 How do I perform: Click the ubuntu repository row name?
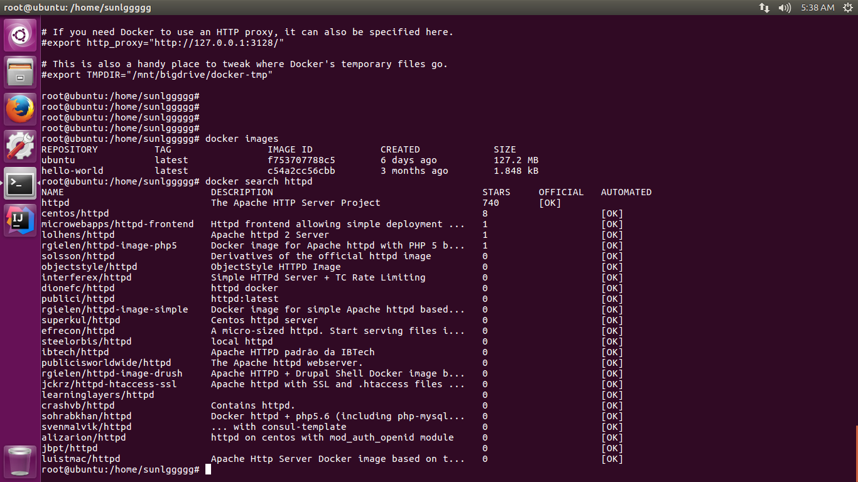click(x=58, y=160)
